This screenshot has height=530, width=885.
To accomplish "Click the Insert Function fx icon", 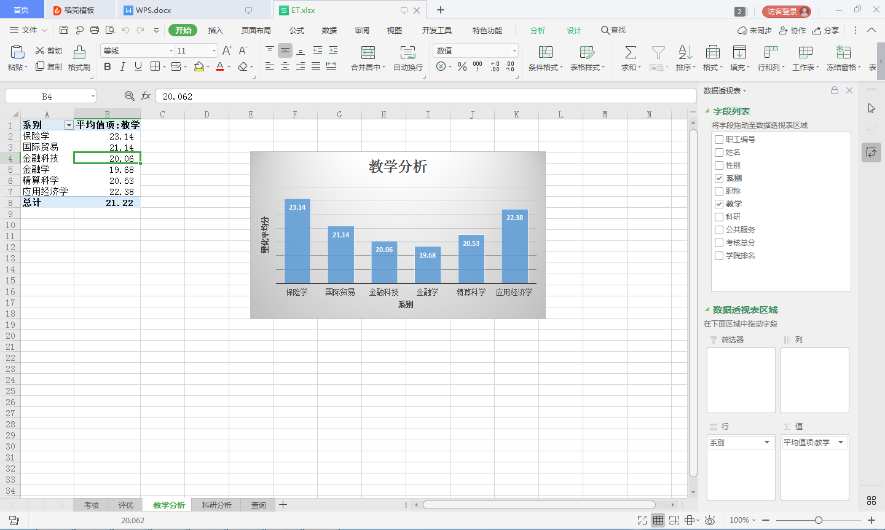I will pos(146,96).
